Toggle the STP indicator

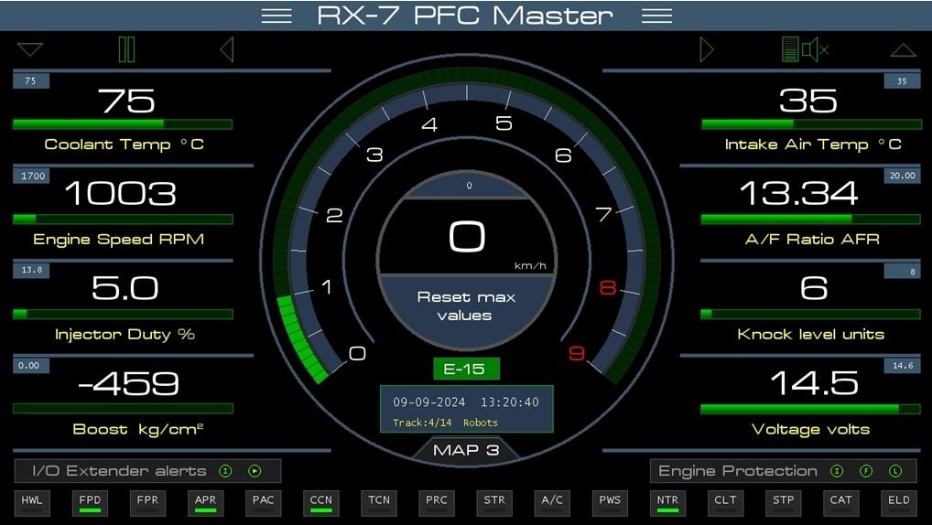(x=784, y=502)
